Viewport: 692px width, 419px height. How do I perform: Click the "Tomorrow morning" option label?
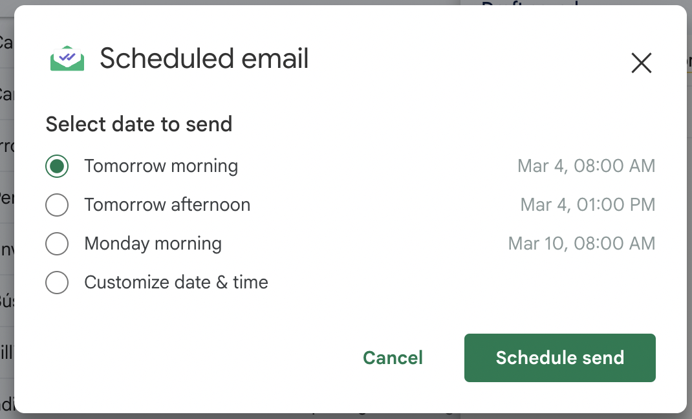(x=161, y=166)
